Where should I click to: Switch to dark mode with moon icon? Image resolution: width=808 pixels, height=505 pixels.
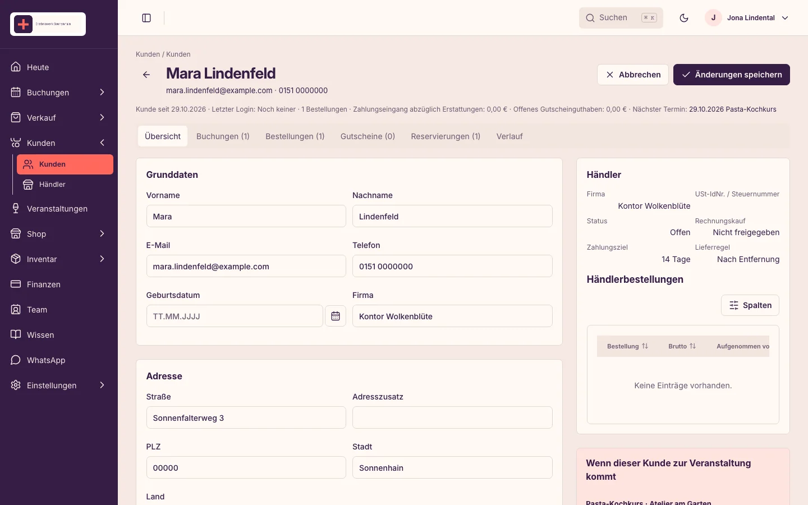tap(684, 18)
